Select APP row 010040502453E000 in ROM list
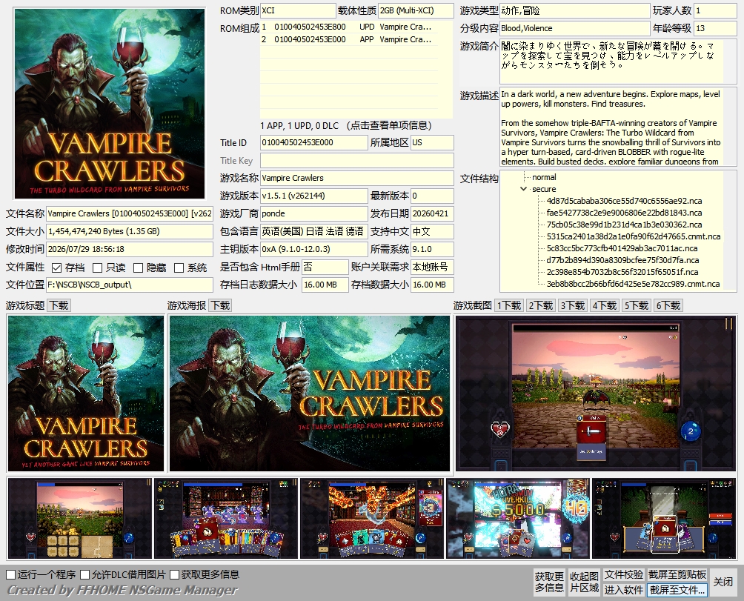The image size is (744, 601). [349, 39]
